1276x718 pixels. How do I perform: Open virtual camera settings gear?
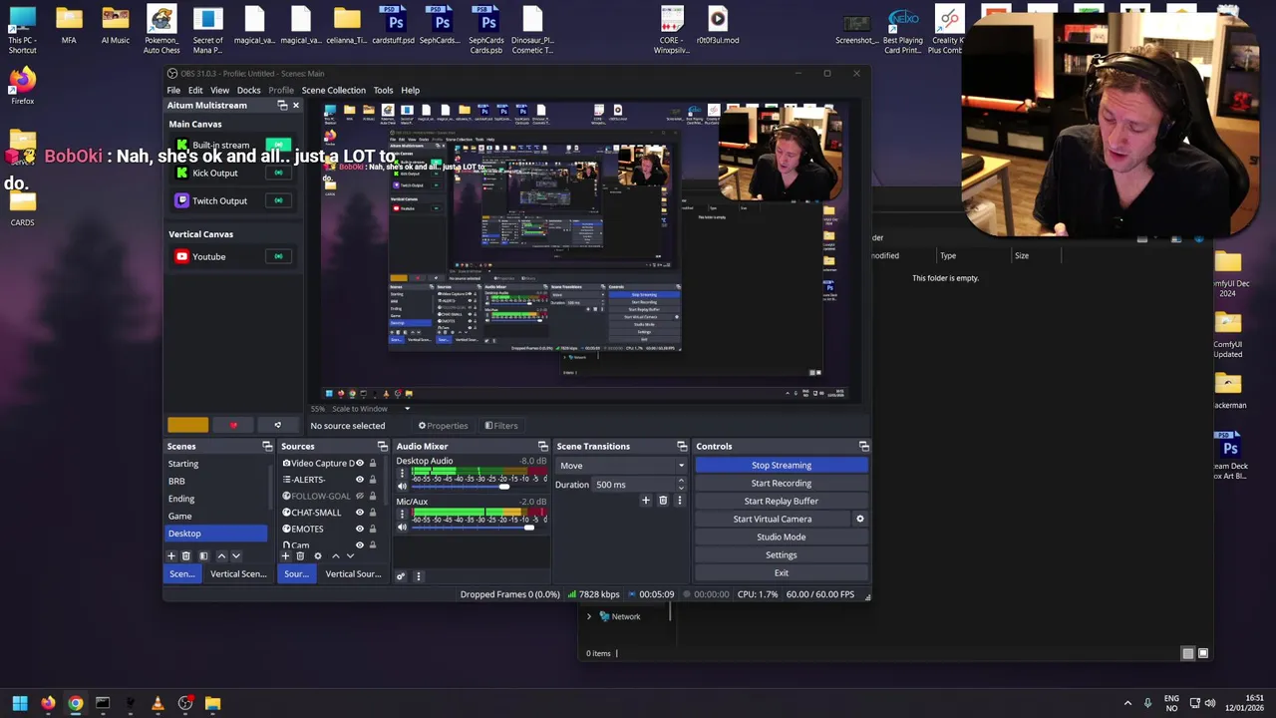[860, 519]
